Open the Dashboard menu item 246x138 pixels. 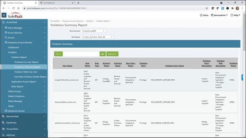(x=13, y=48)
